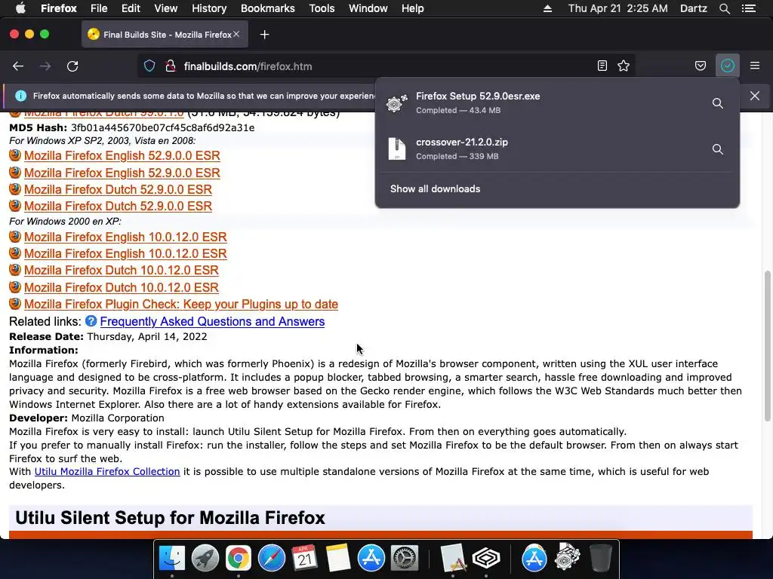Open Finder from the Dock
This screenshot has width=773, height=579.
point(171,558)
